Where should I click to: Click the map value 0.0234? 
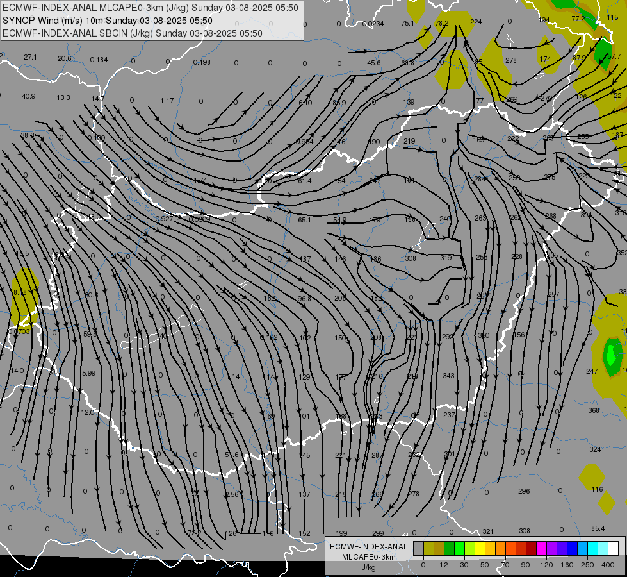click(x=373, y=24)
